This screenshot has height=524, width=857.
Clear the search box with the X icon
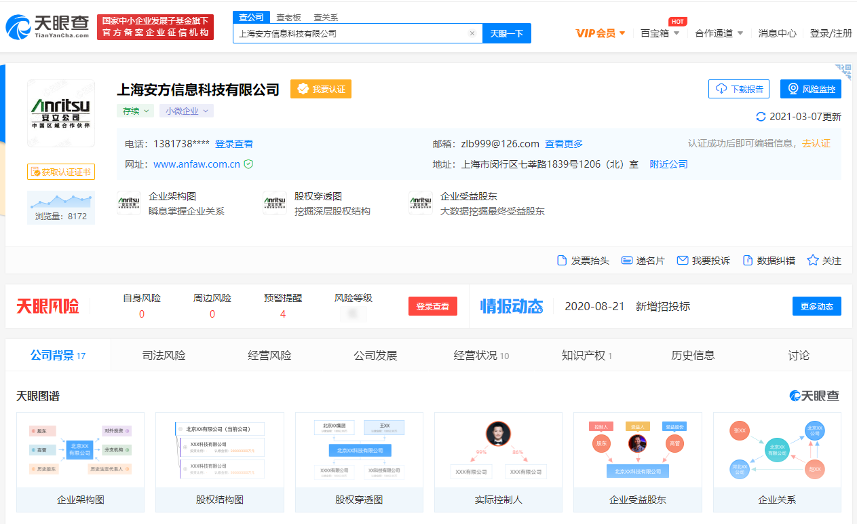tap(472, 33)
